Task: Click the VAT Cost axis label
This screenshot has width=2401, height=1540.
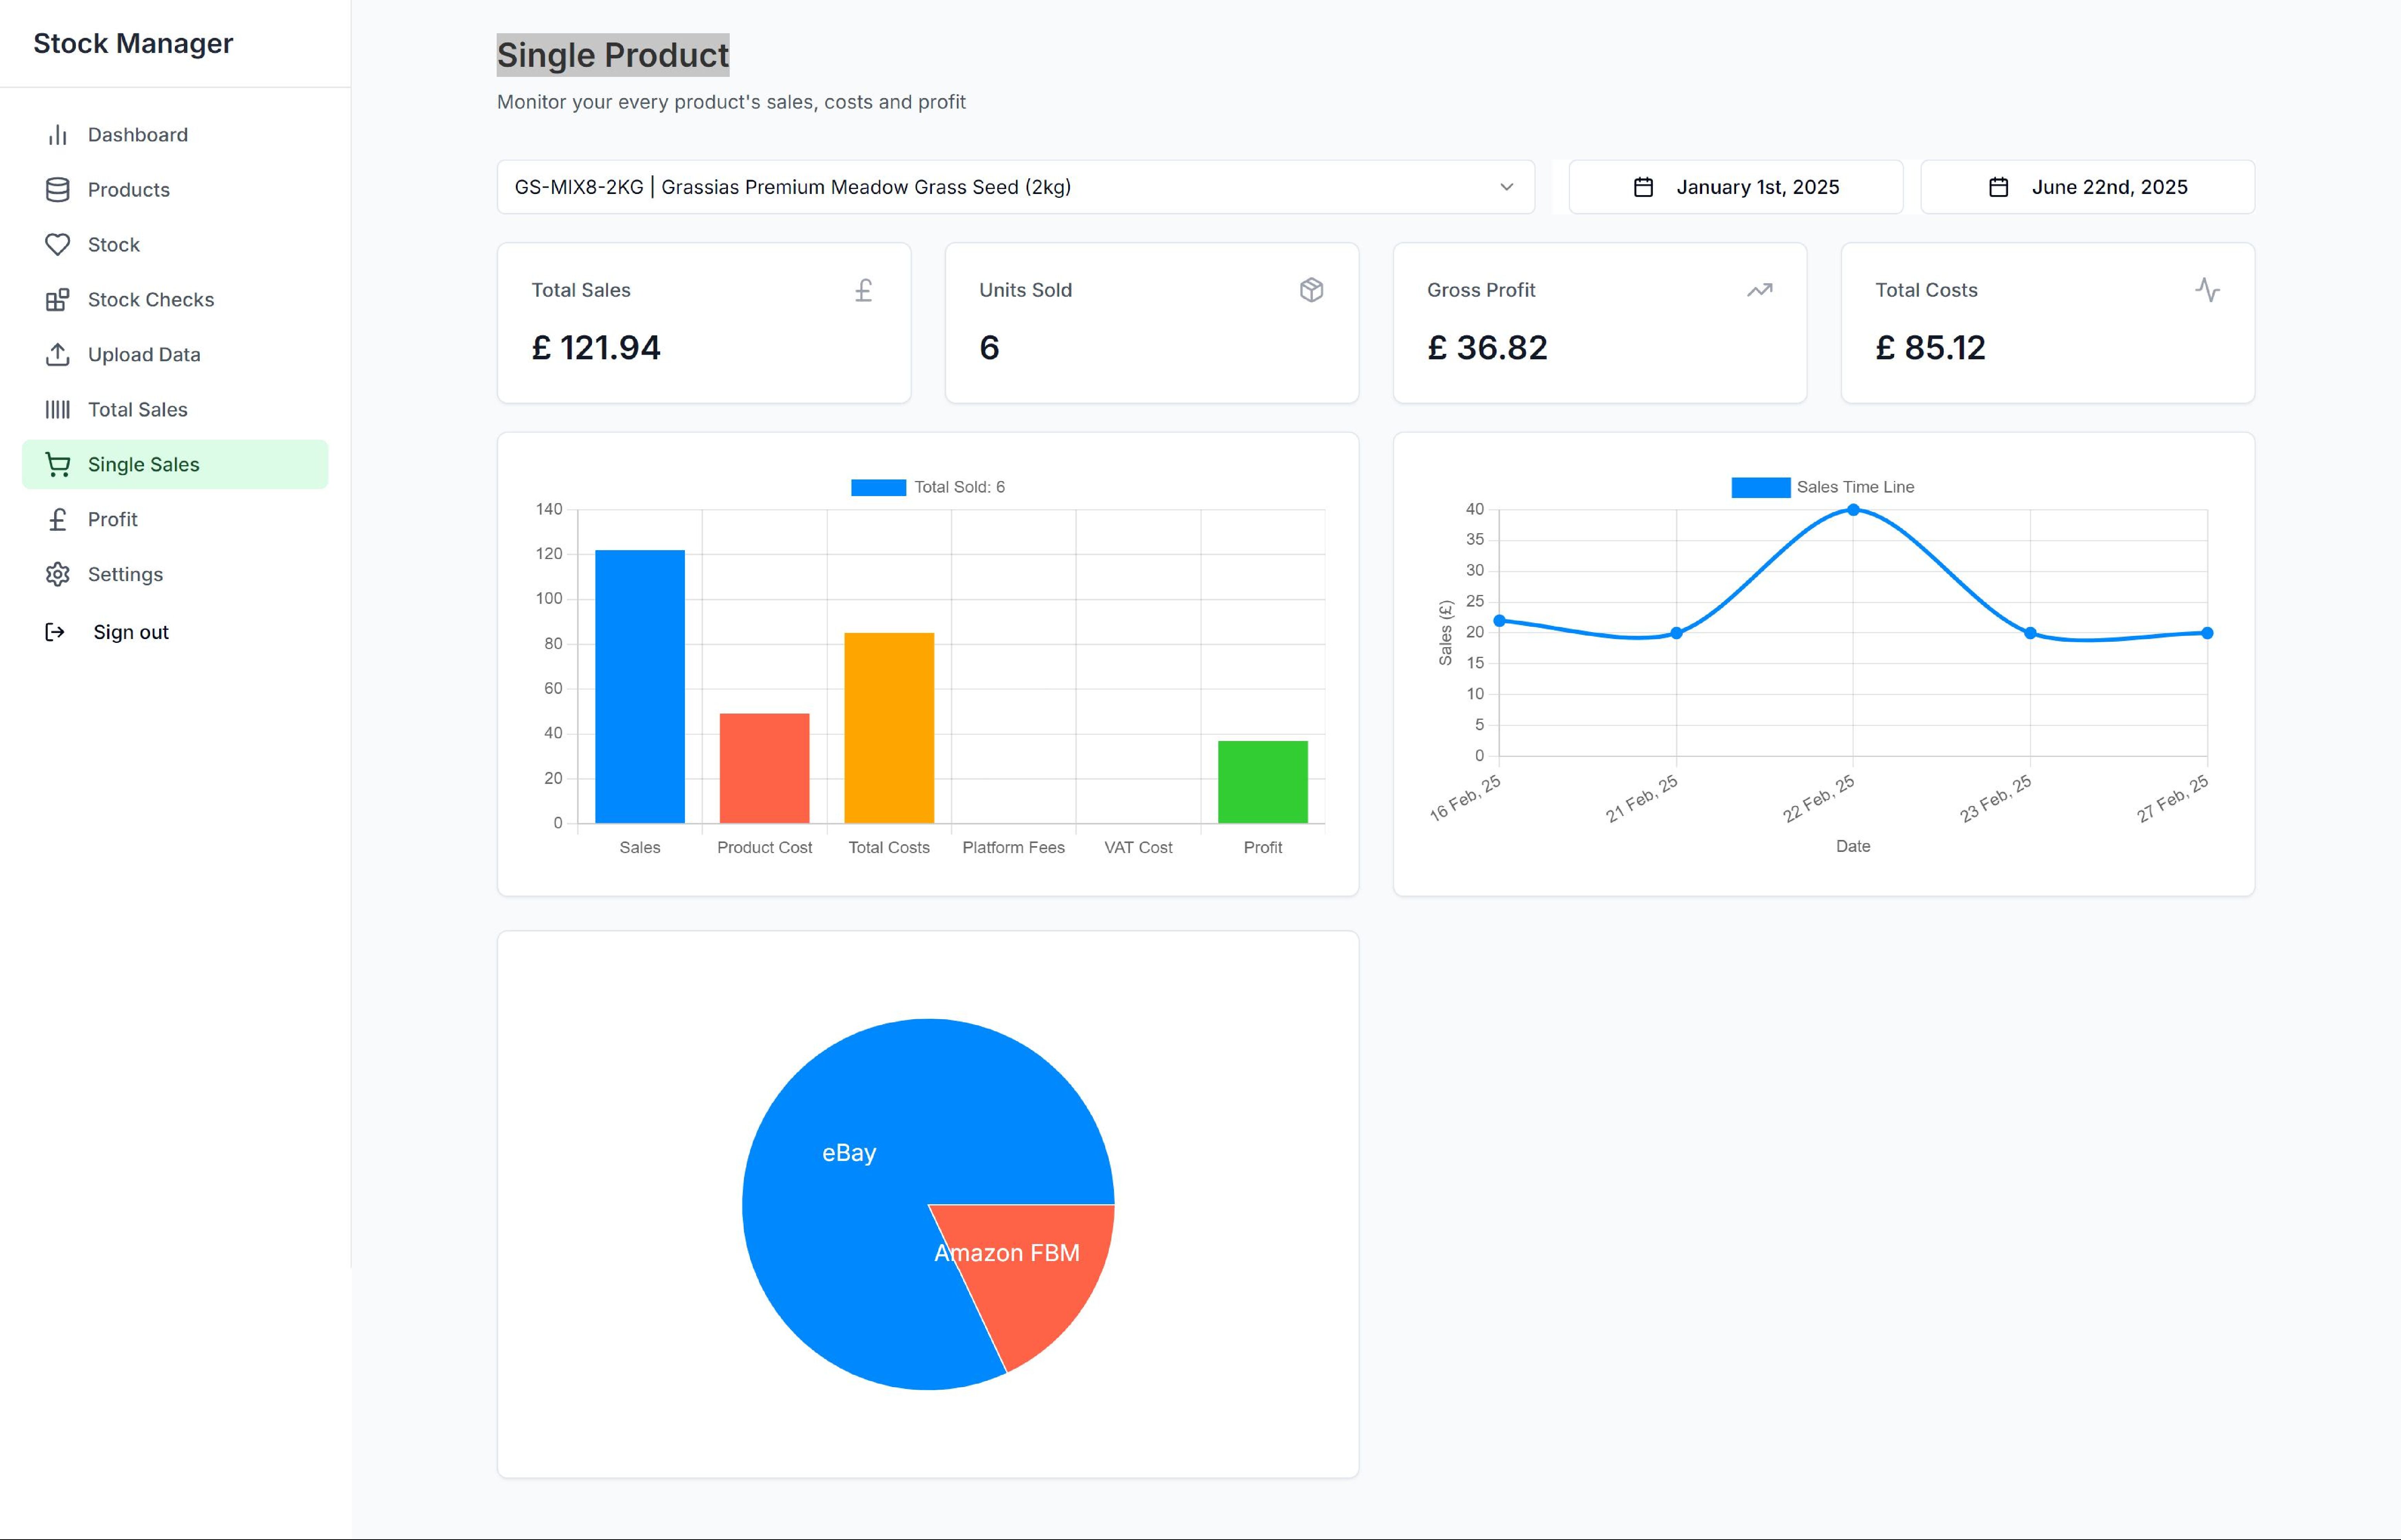Action: pyautogui.click(x=1139, y=848)
